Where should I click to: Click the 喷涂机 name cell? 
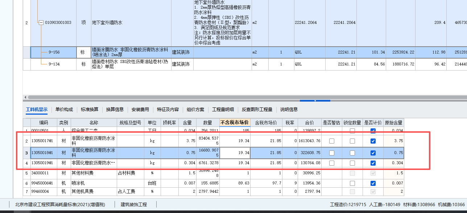tap(94, 183)
